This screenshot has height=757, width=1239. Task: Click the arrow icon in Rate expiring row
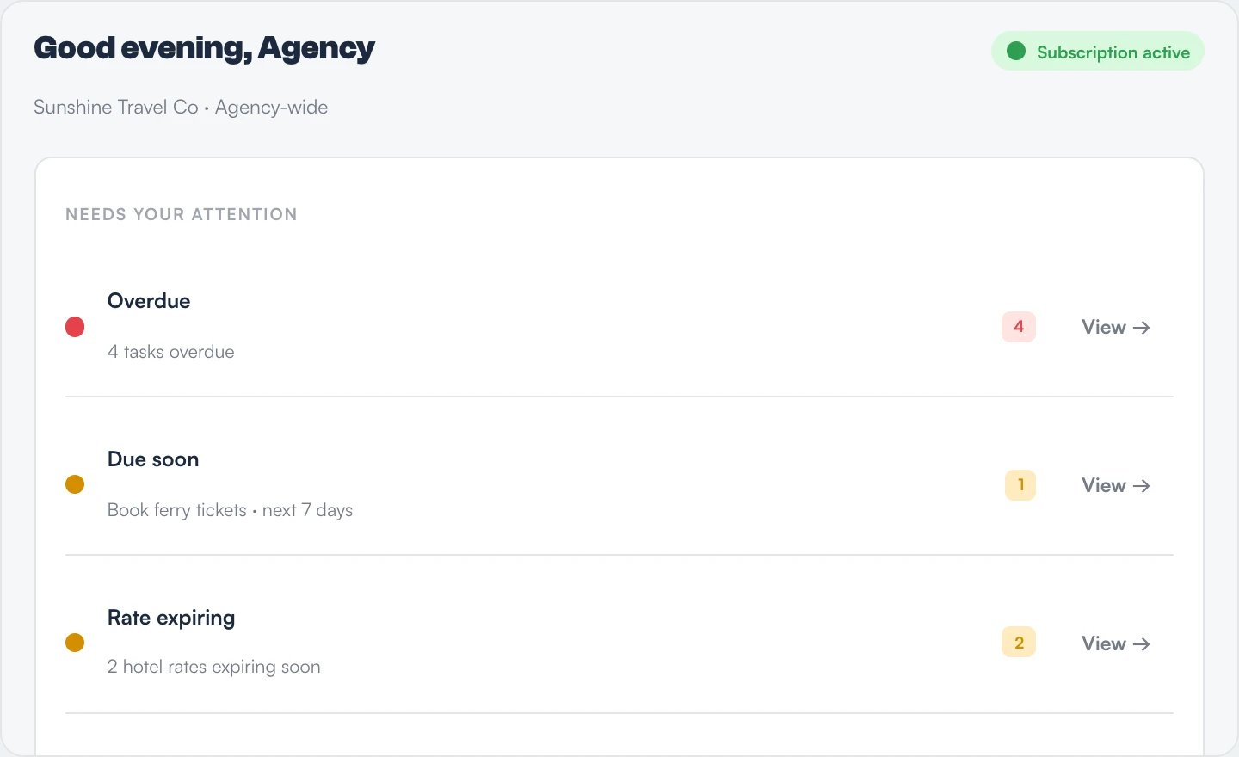[1142, 644]
